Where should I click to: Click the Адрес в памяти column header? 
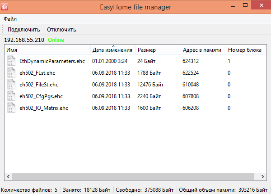click(203, 50)
